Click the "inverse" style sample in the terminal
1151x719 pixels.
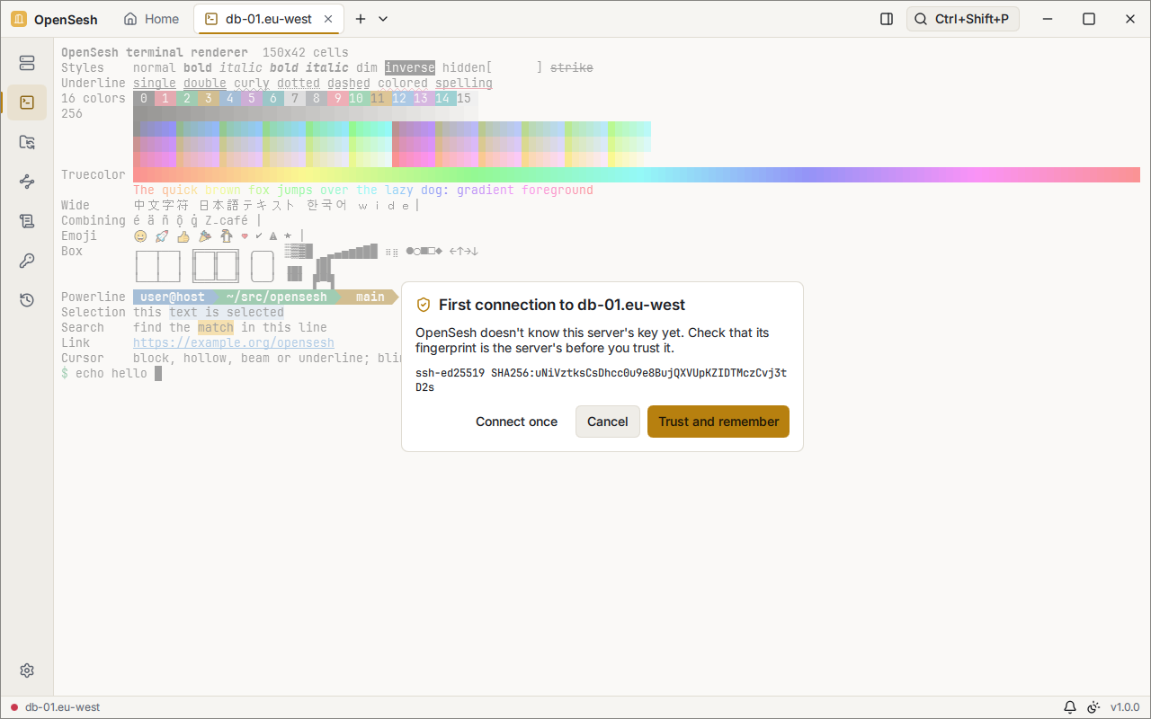pyautogui.click(x=410, y=67)
